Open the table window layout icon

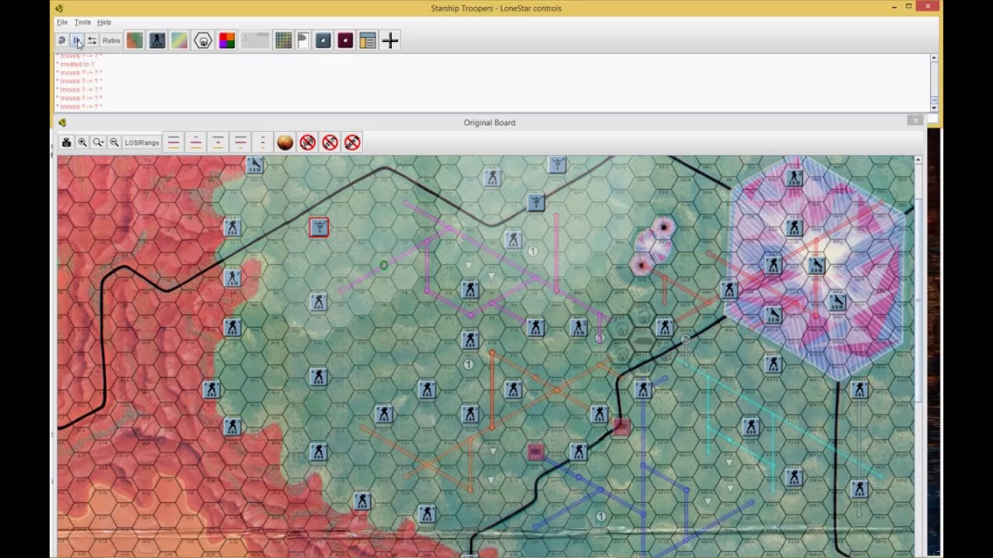click(x=368, y=40)
